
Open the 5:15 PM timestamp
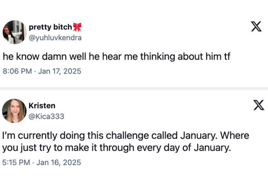[x=17, y=162]
